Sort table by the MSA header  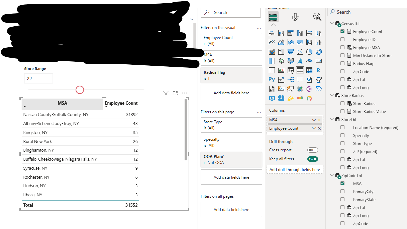pos(62,103)
